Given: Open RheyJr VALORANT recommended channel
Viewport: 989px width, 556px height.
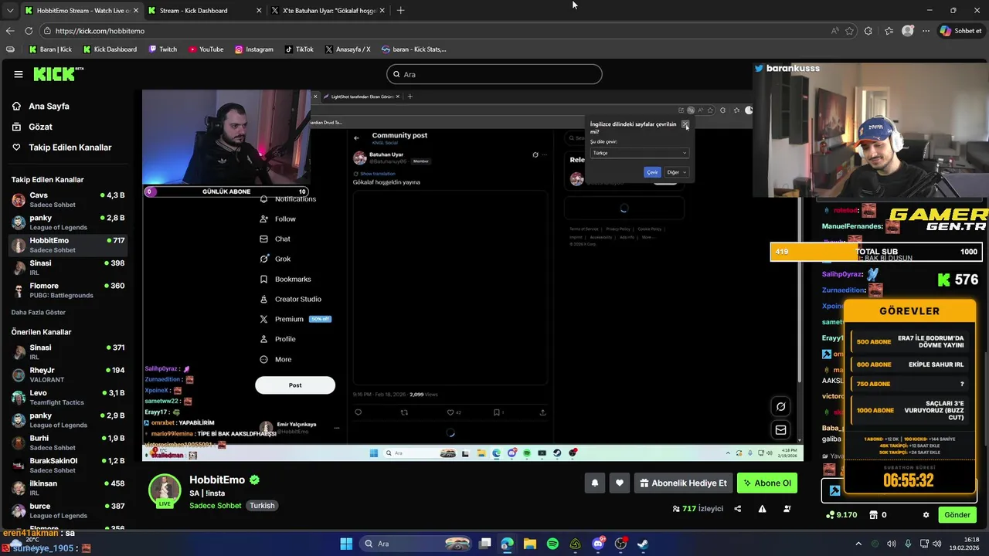Looking at the screenshot, I should click(68, 375).
